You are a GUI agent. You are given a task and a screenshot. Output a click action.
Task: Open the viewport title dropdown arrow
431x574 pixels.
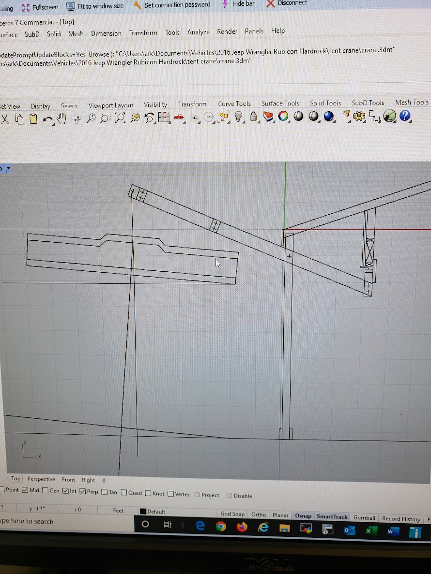point(8,168)
